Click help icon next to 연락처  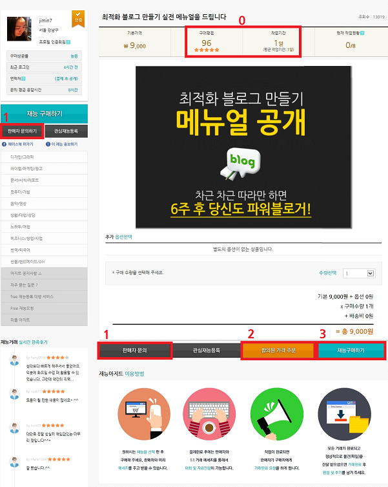[24, 78]
